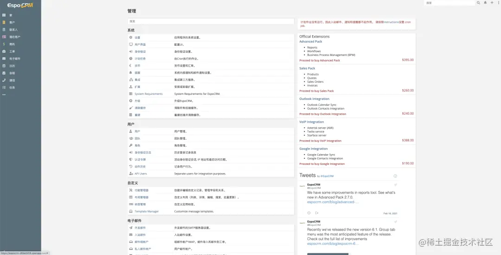This screenshot has height=255, width=501.
Task: Open the 升级 upgrade link
Action: (137, 101)
